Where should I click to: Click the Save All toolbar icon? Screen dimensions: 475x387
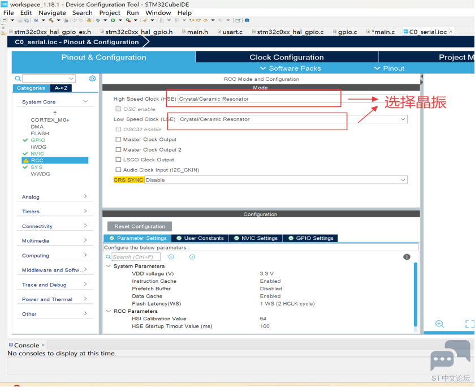click(27, 20)
